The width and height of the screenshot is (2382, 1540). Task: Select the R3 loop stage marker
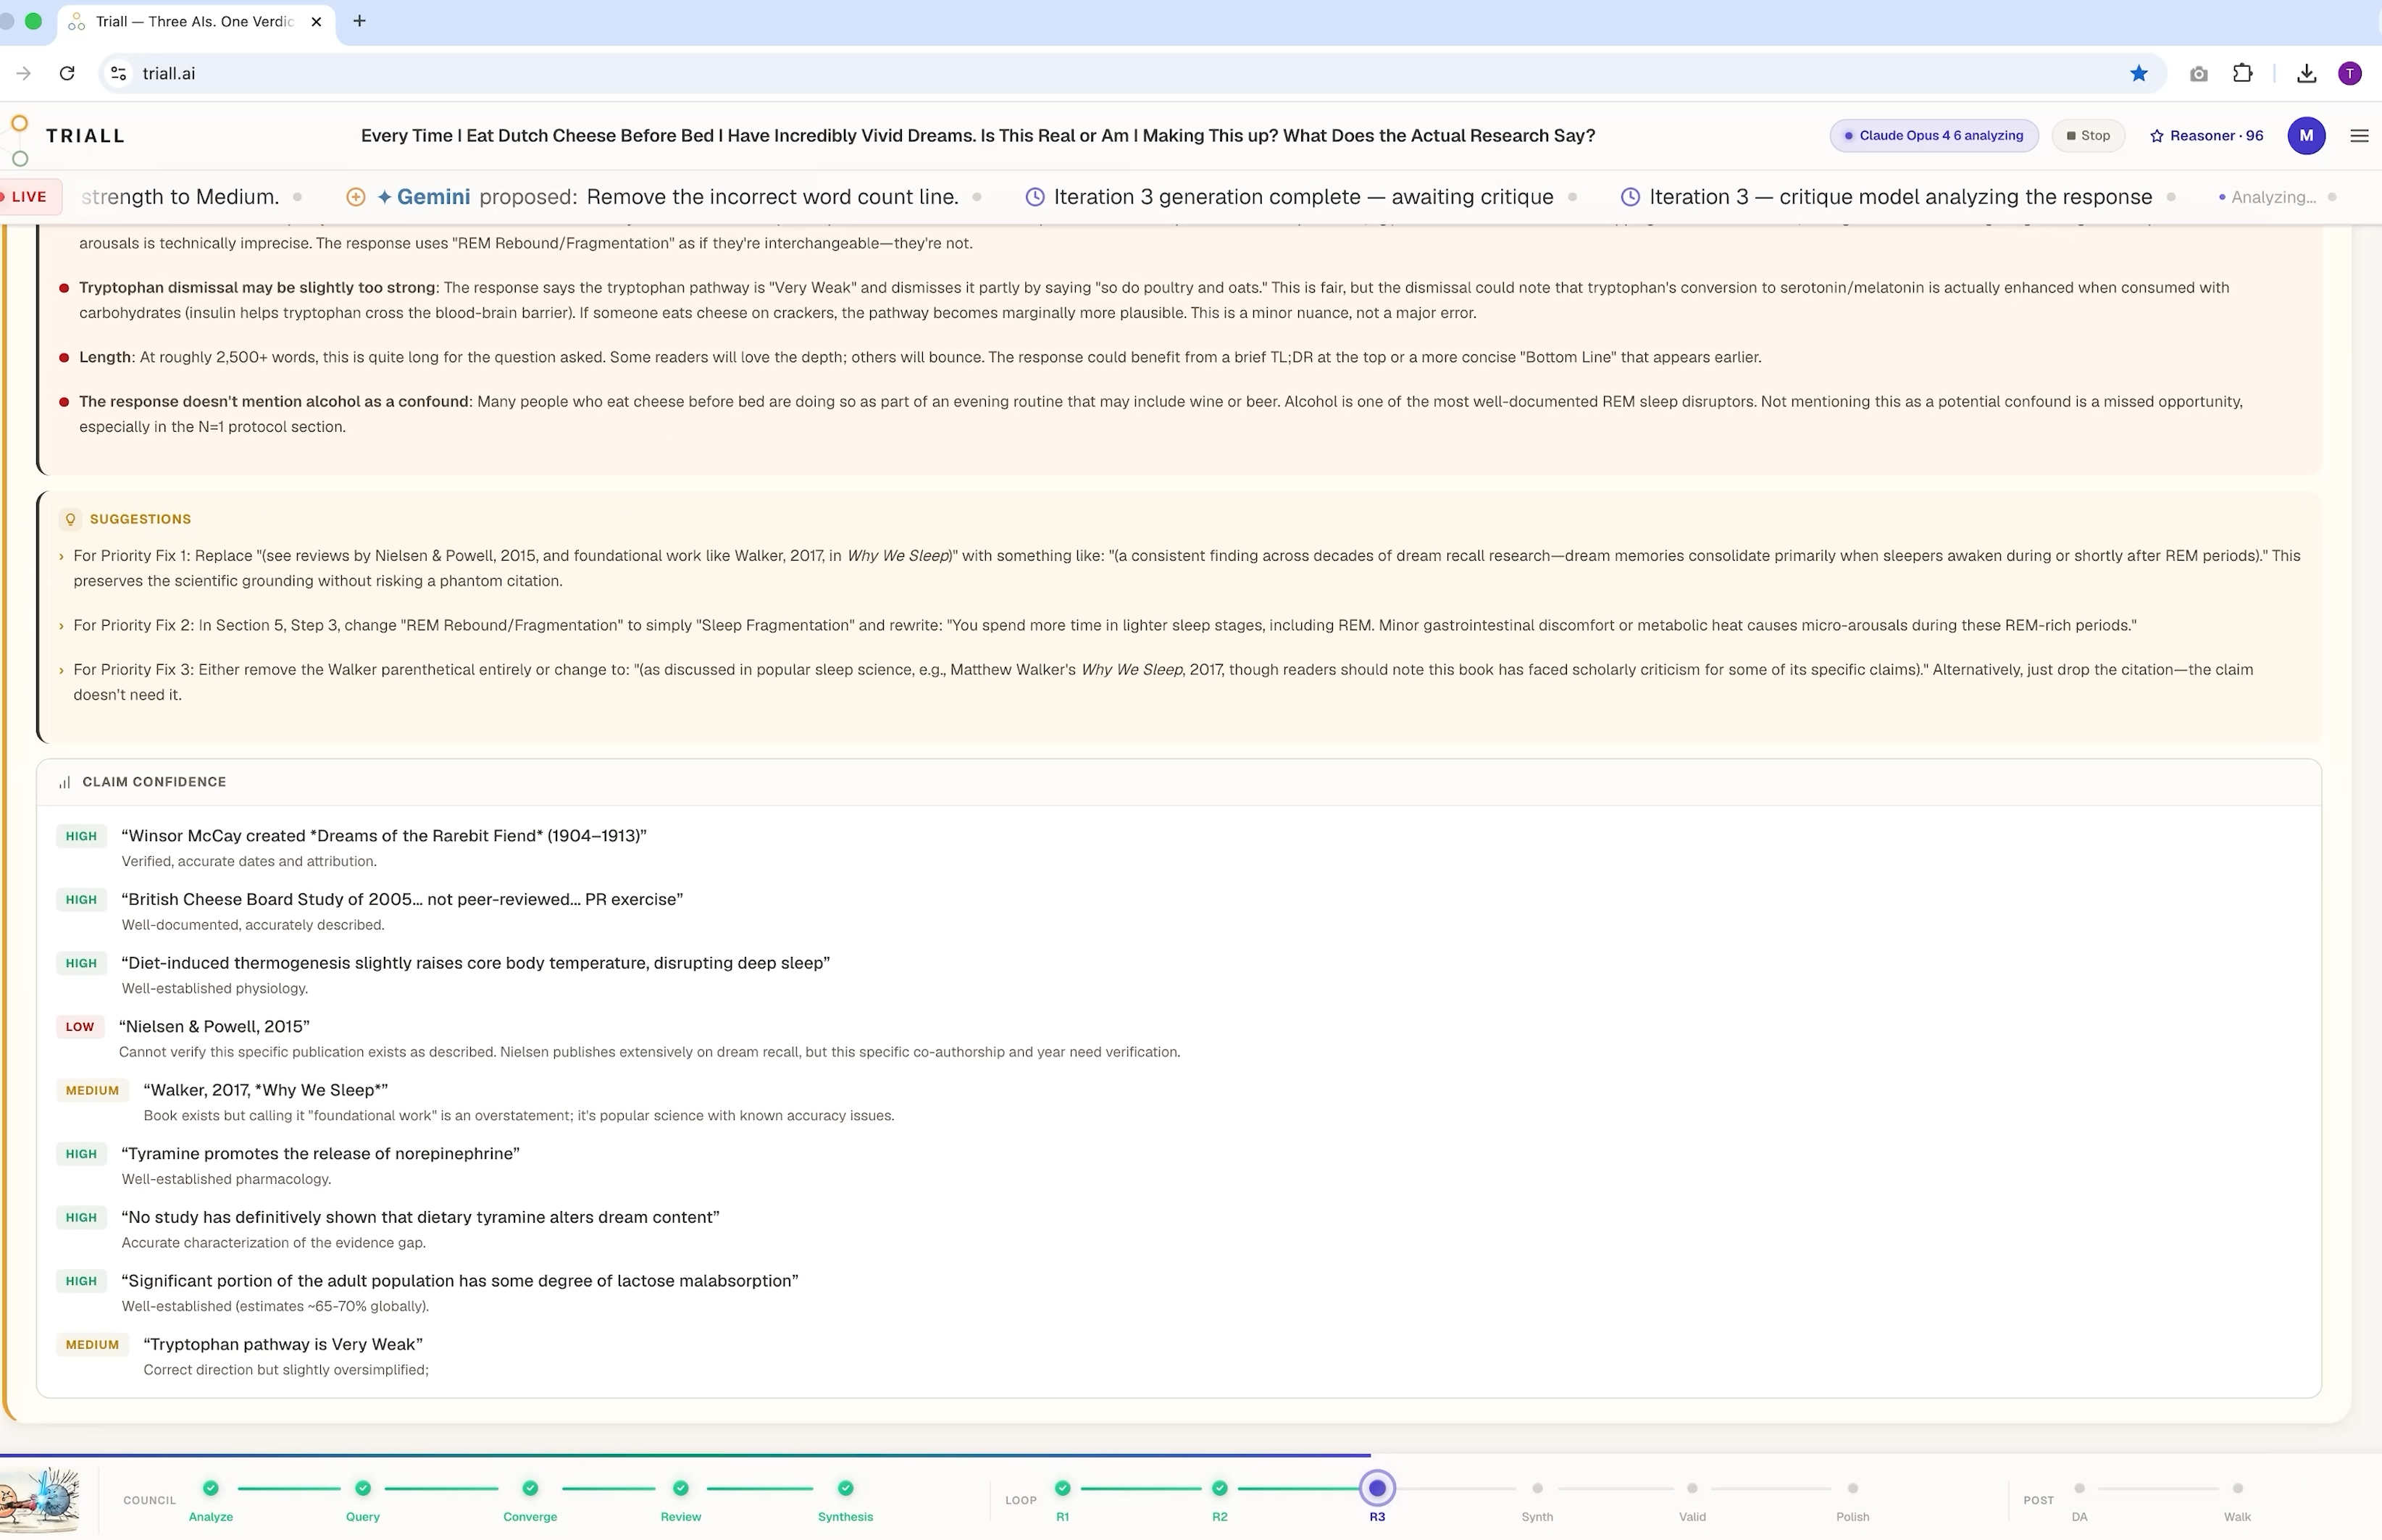(1376, 1488)
